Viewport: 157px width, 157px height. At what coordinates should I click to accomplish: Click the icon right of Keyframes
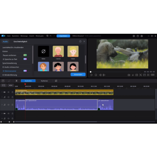[x=56, y=81]
